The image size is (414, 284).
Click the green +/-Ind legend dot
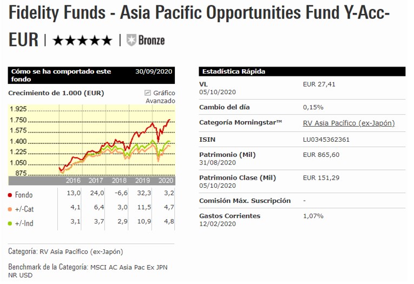10,223
